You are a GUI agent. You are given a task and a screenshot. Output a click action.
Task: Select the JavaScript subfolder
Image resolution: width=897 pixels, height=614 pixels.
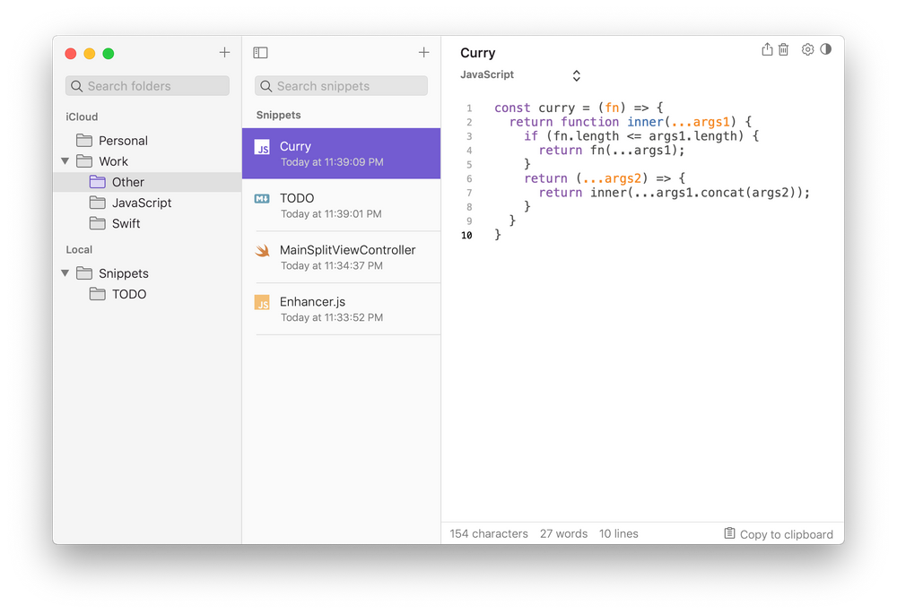pyautogui.click(x=148, y=203)
